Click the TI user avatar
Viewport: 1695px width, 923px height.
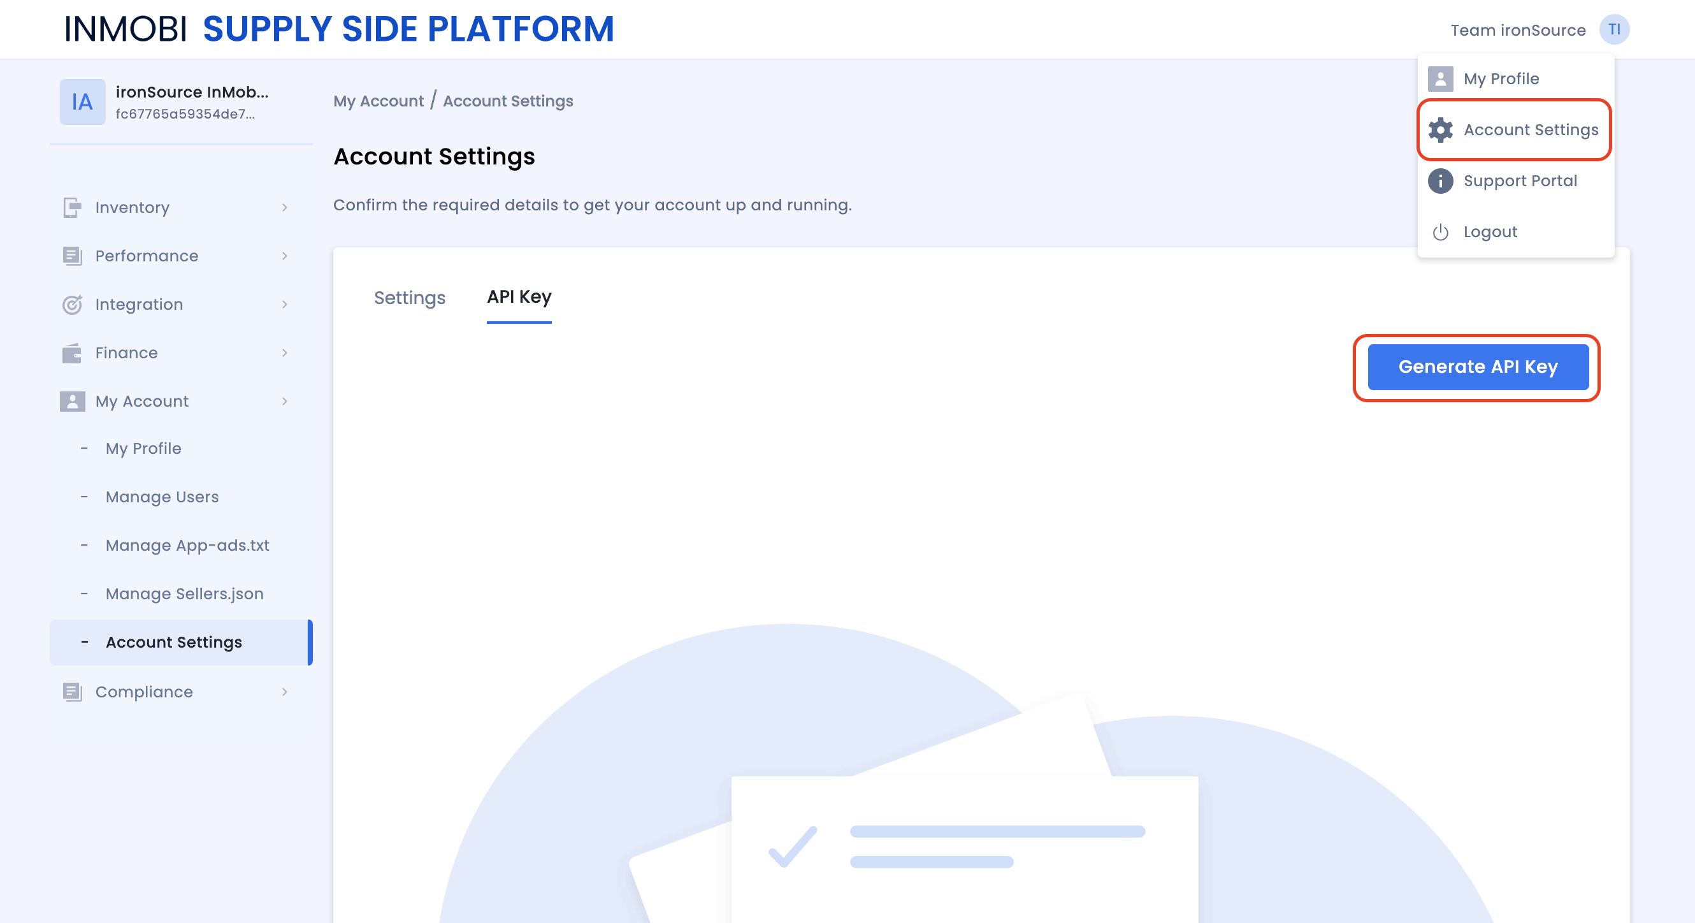(1614, 29)
